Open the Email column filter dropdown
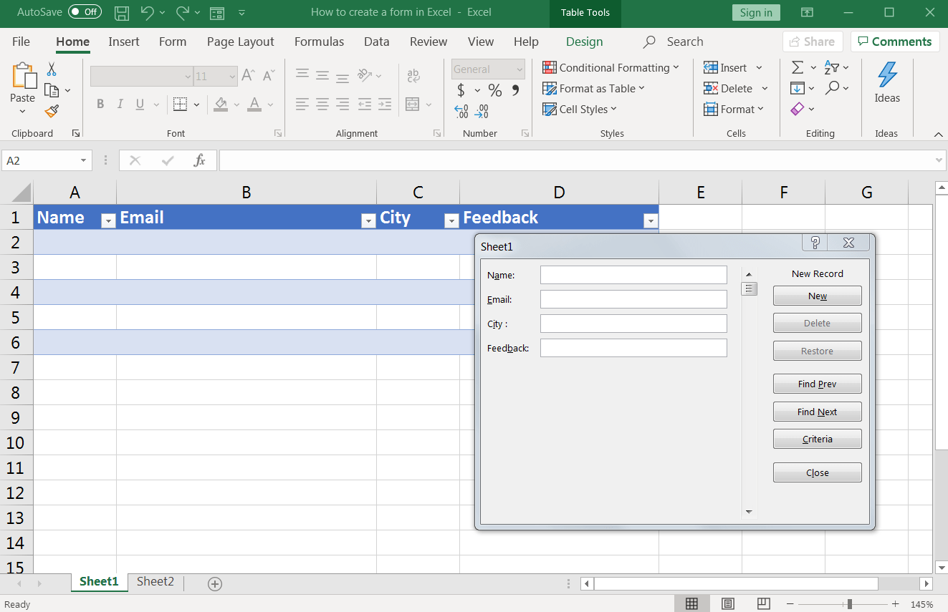The height and width of the screenshot is (612, 948). click(x=368, y=221)
